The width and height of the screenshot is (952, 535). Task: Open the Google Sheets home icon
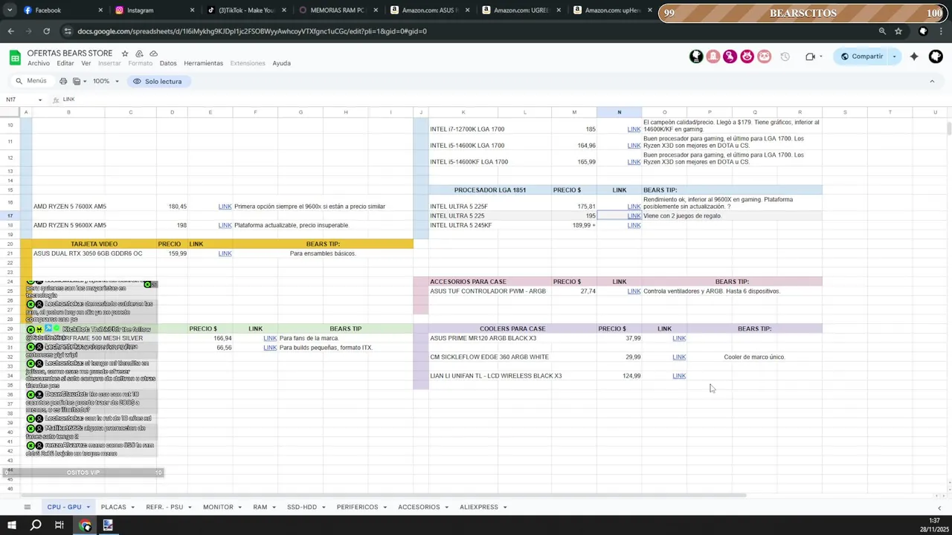(x=15, y=58)
